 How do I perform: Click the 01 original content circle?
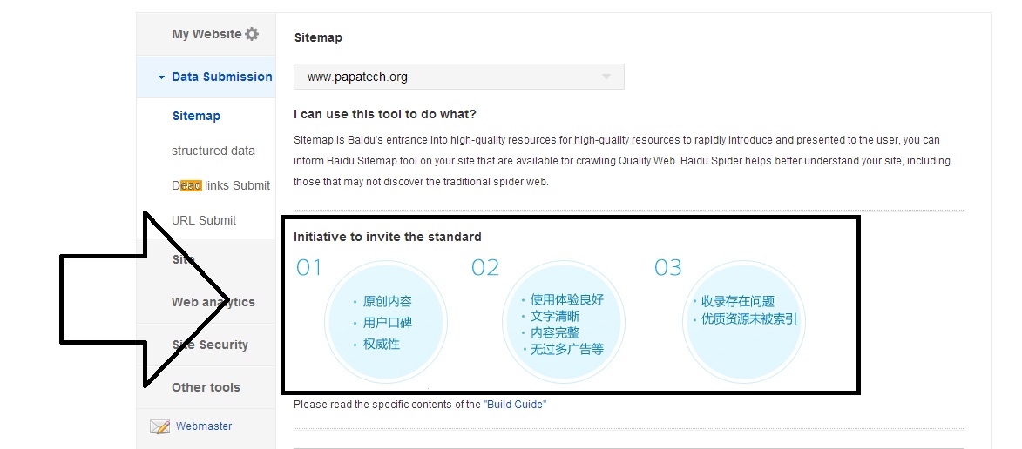(x=386, y=323)
